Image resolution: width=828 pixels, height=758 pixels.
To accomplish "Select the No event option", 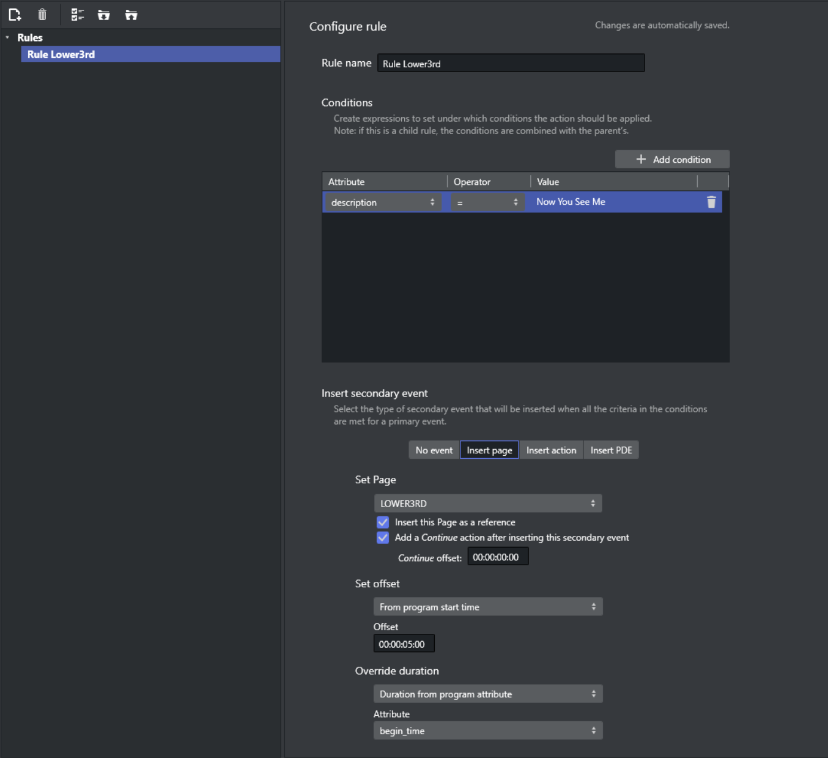I will point(434,450).
